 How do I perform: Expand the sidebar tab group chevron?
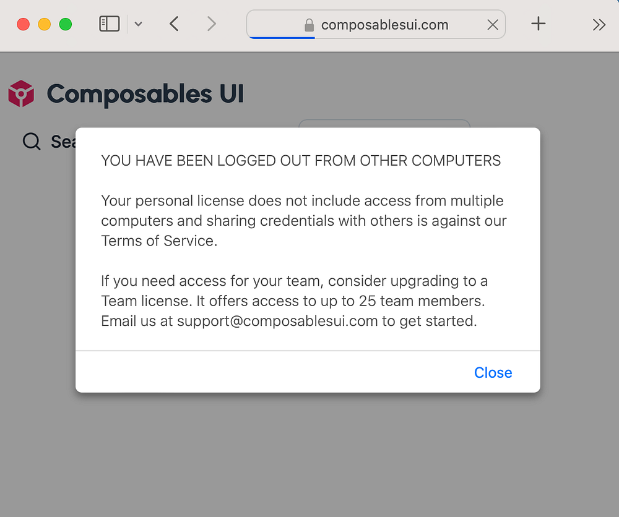pyautogui.click(x=139, y=24)
